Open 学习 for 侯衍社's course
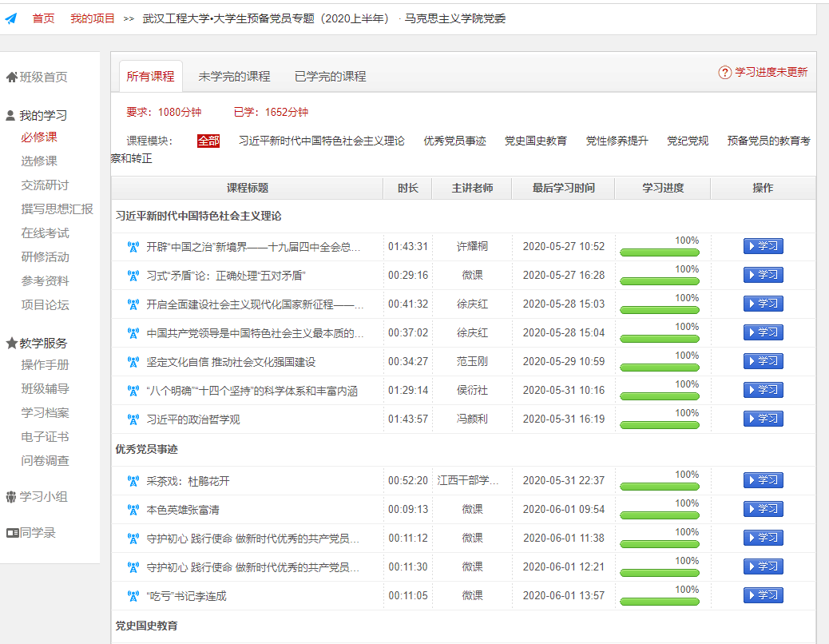 click(x=763, y=390)
